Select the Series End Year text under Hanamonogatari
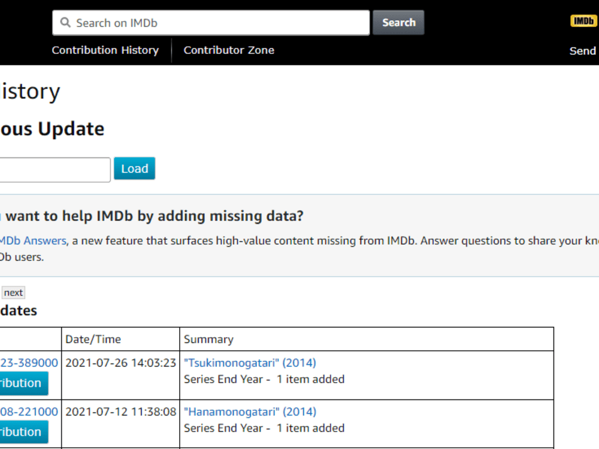The image size is (599, 449). (264, 428)
